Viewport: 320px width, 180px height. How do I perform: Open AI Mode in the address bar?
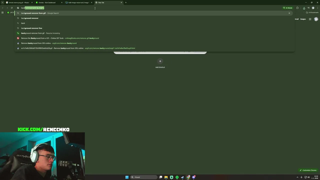tap(288, 8)
